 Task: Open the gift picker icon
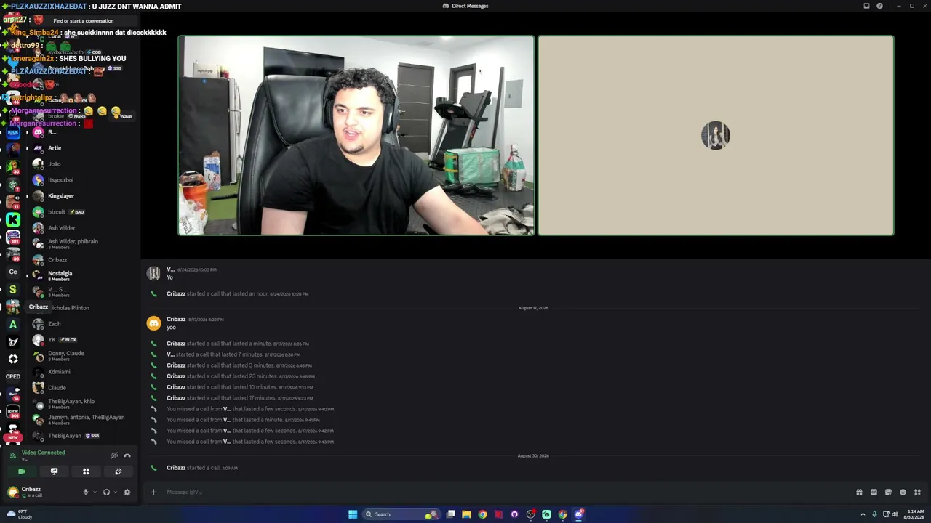[x=859, y=492]
